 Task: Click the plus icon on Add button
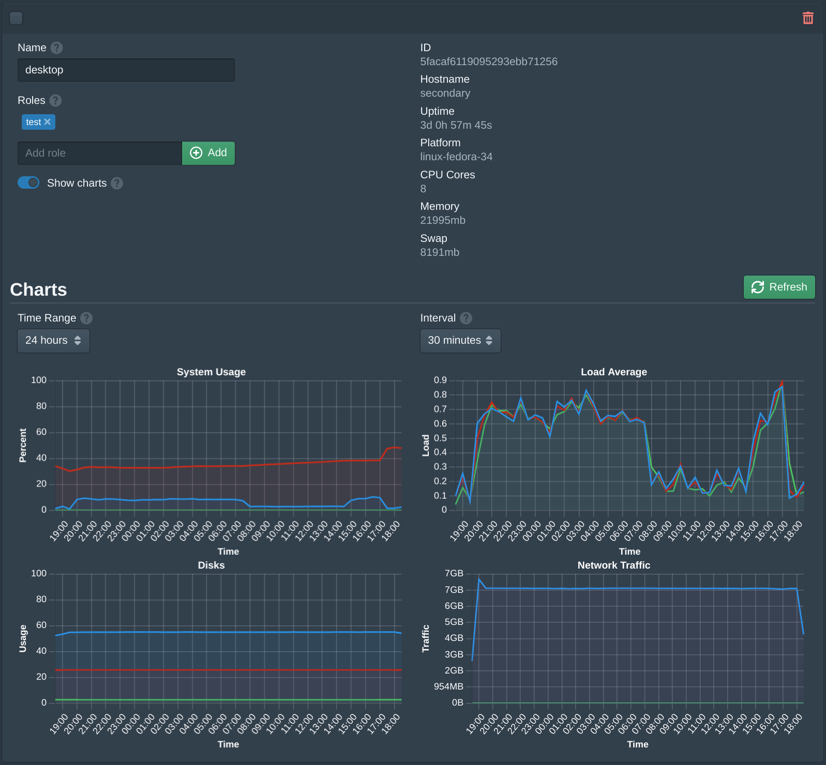tap(196, 153)
